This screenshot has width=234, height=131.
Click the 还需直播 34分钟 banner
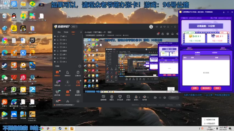pyautogui.click(x=206, y=26)
